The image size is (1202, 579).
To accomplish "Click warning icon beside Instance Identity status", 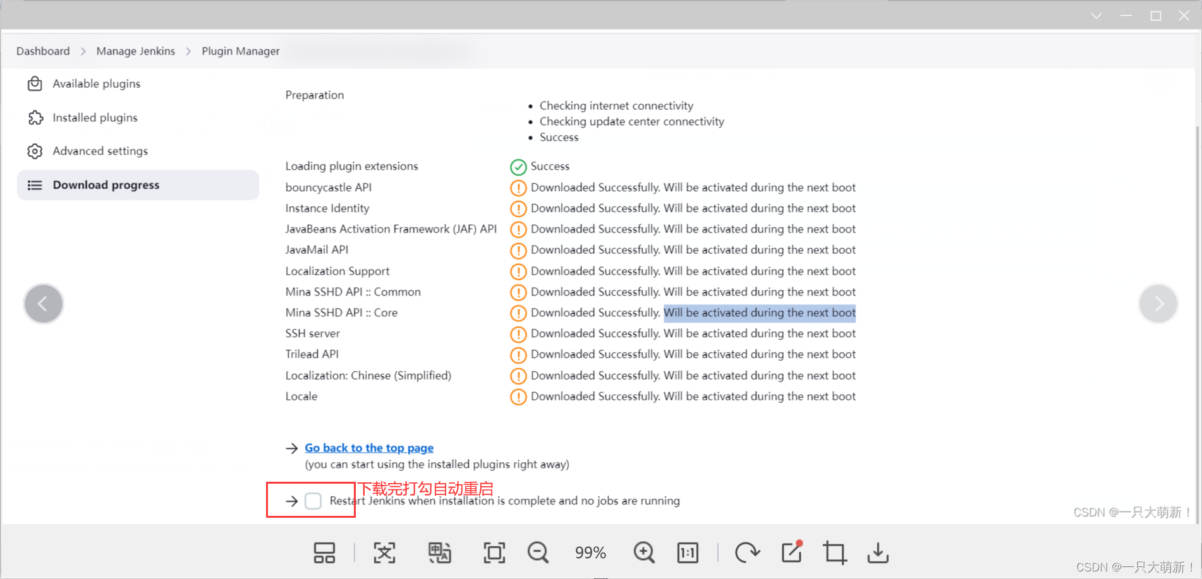I will pyautogui.click(x=518, y=209).
